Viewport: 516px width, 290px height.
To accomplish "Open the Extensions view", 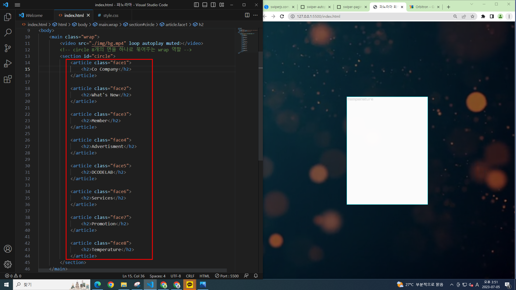I will (8, 79).
